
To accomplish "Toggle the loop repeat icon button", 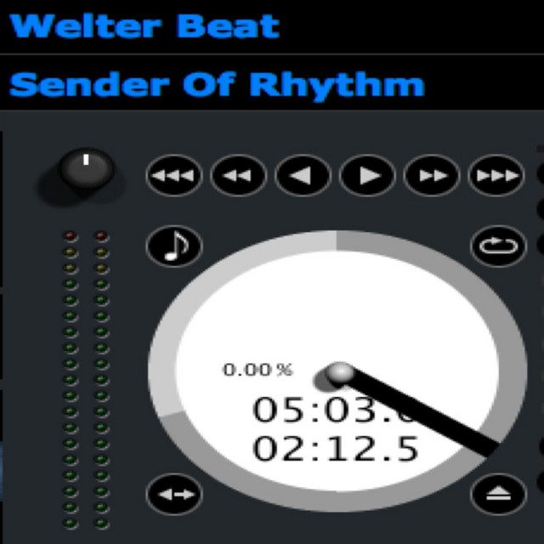I will 499,246.
